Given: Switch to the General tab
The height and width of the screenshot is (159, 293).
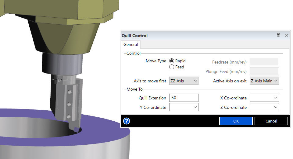Looking at the screenshot, I should (130, 44).
